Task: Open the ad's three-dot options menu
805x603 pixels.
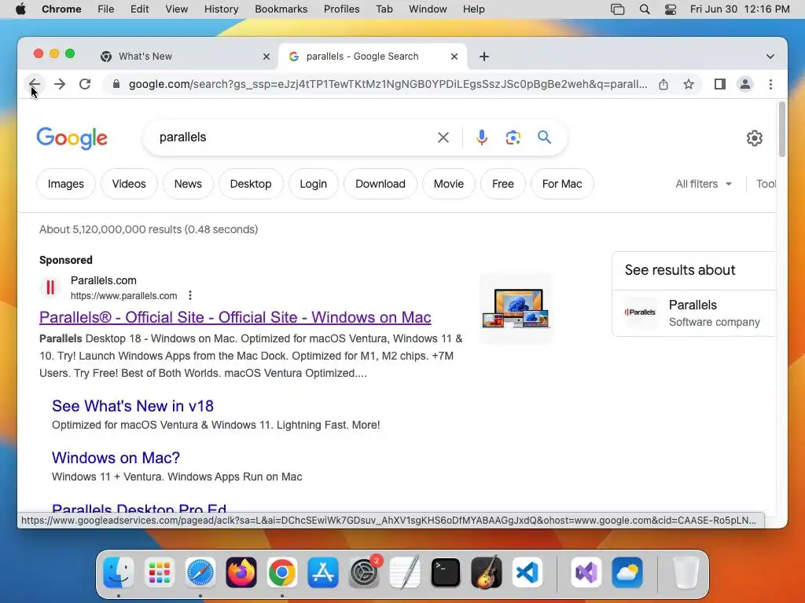Action: (x=190, y=295)
